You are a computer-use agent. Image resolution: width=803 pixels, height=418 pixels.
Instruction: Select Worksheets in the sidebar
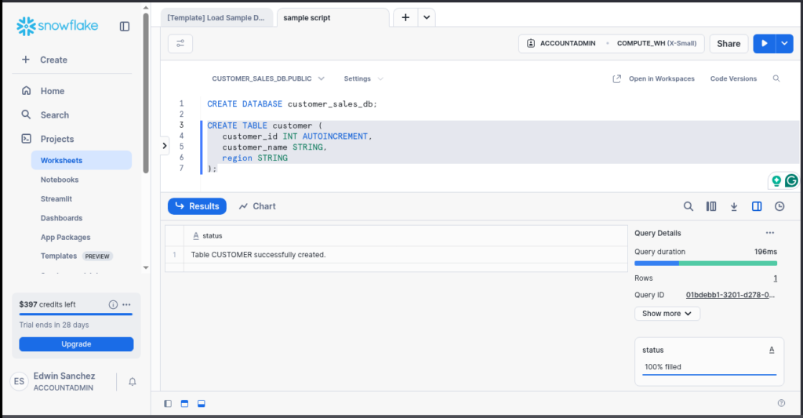pos(82,160)
